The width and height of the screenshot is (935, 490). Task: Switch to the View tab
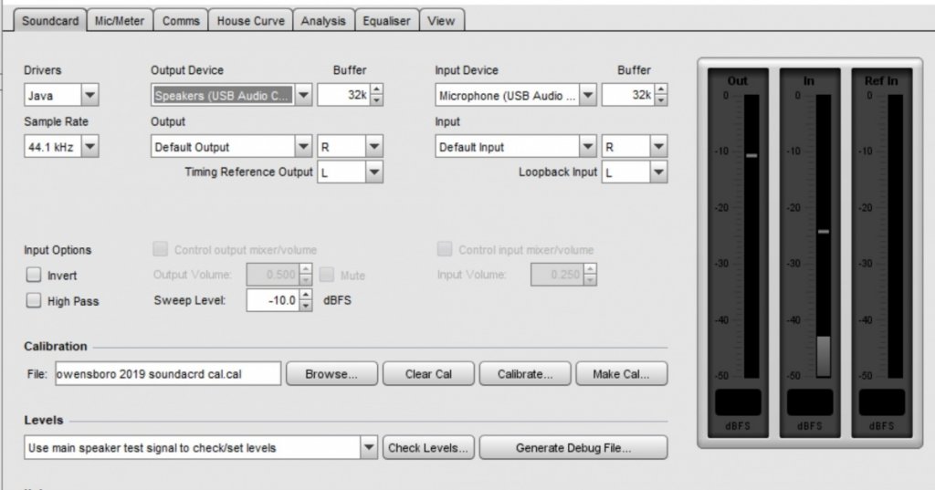pos(441,21)
